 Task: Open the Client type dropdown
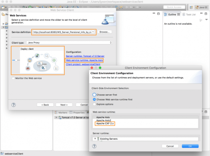coord(69,43)
